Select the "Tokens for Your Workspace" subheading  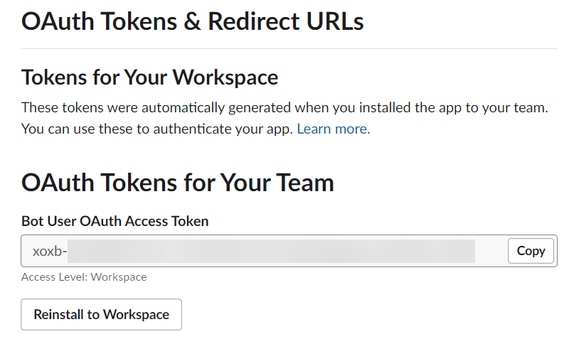coord(149,77)
